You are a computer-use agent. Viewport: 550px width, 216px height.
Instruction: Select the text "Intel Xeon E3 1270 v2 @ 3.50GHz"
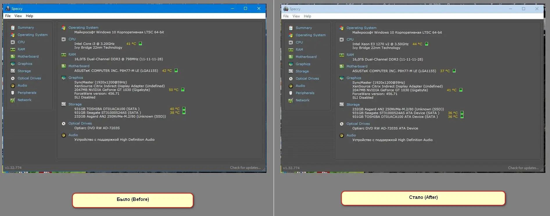[x=380, y=44]
